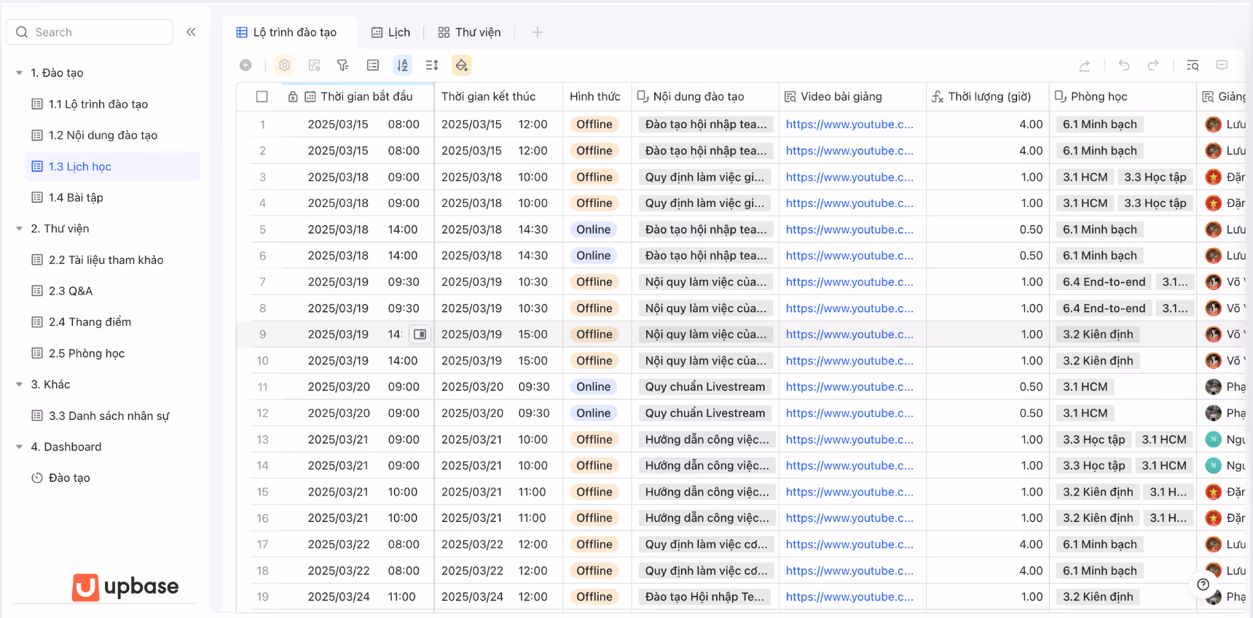Click the Online tag in row 12
The image size is (1253, 618).
point(594,413)
